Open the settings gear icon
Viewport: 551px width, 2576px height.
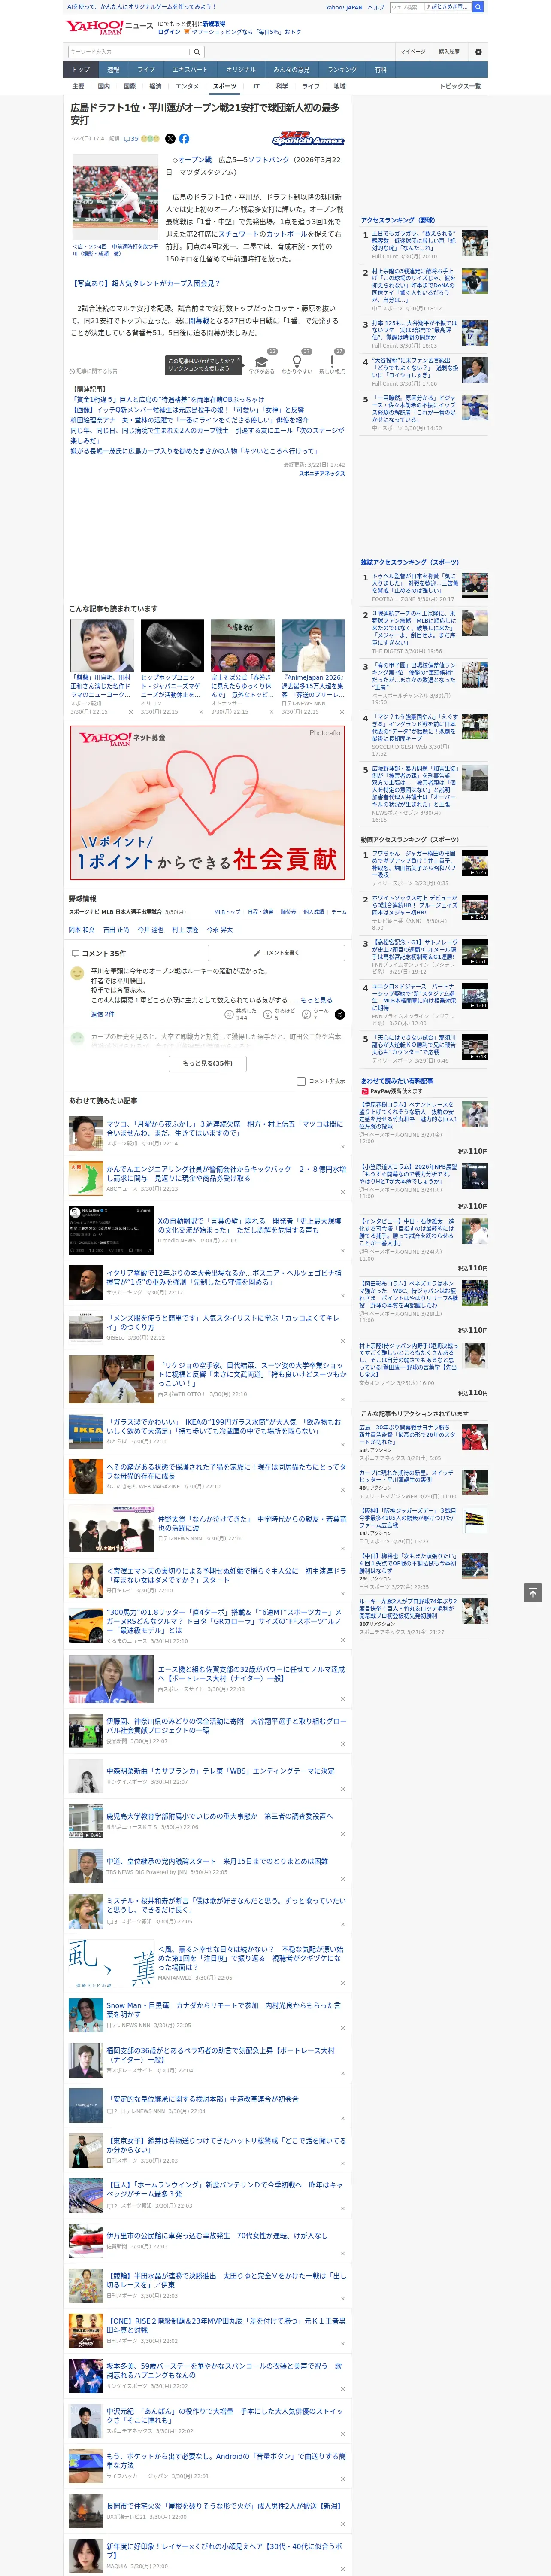(478, 52)
